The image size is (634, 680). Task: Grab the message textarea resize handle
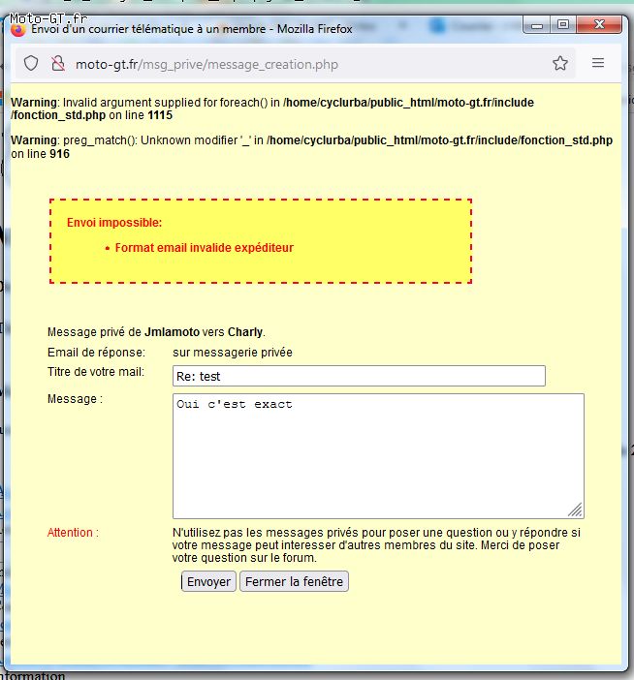pyautogui.click(x=576, y=510)
